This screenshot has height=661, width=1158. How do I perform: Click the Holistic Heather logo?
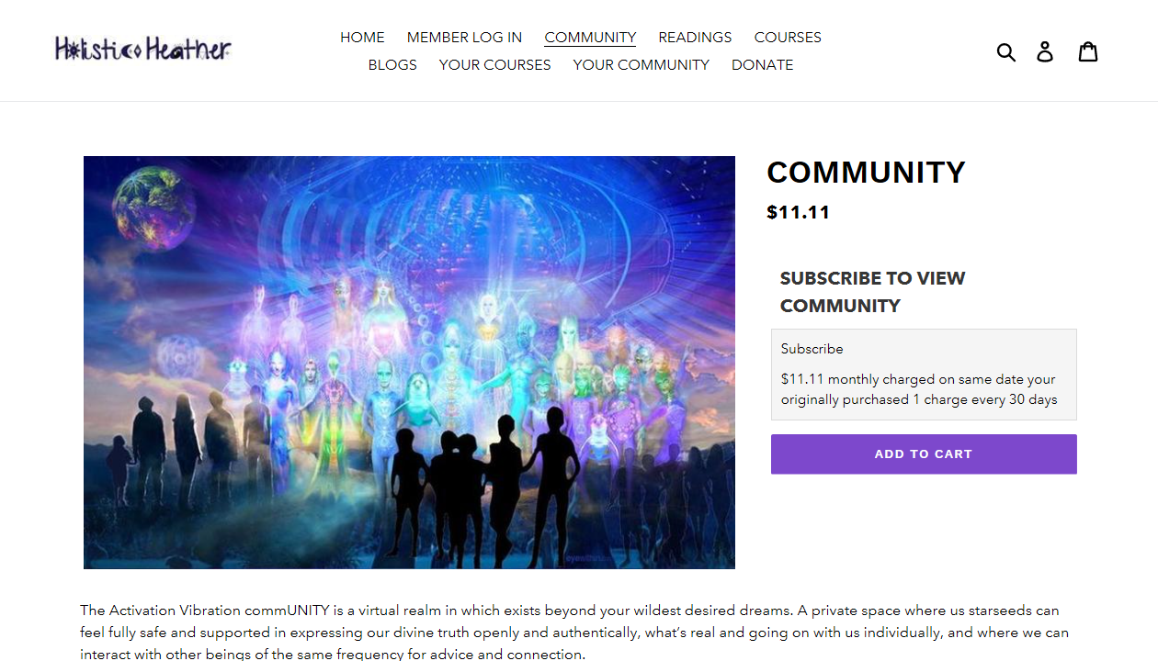(x=142, y=49)
